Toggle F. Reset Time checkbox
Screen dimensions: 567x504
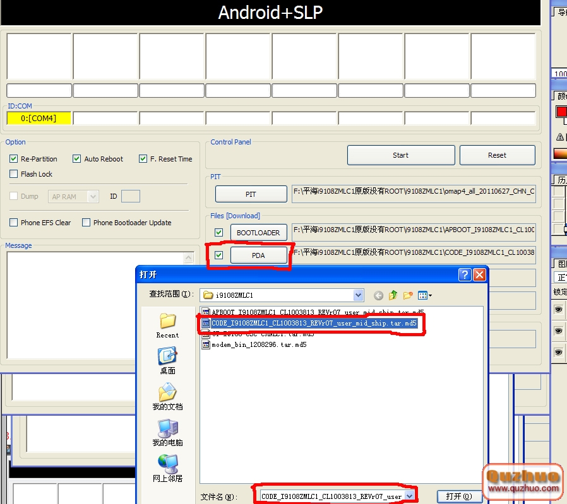pos(143,158)
